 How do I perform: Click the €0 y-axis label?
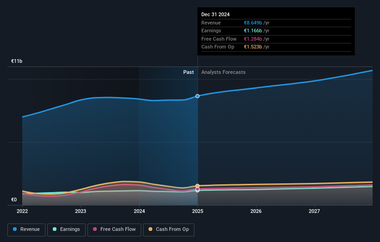point(14,200)
